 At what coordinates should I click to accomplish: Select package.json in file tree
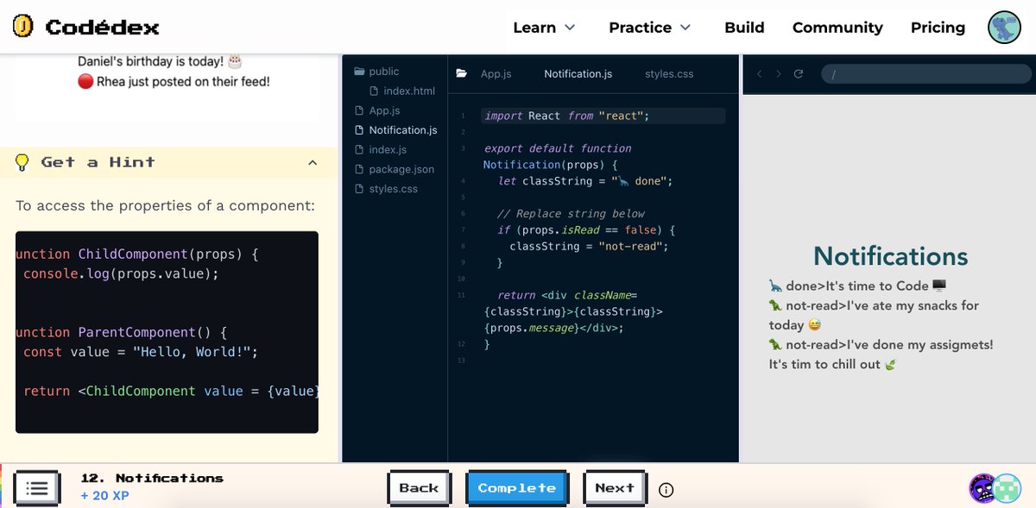pyautogui.click(x=401, y=169)
